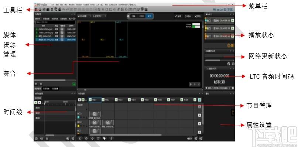This screenshot has height=147, width=298.
Task: Click the trash icon at the timeline panel bottom
Action: click(47, 139)
